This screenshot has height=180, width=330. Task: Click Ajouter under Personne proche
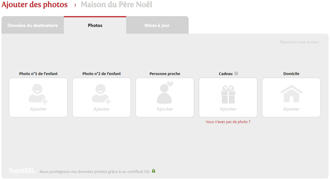(x=165, y=109)
